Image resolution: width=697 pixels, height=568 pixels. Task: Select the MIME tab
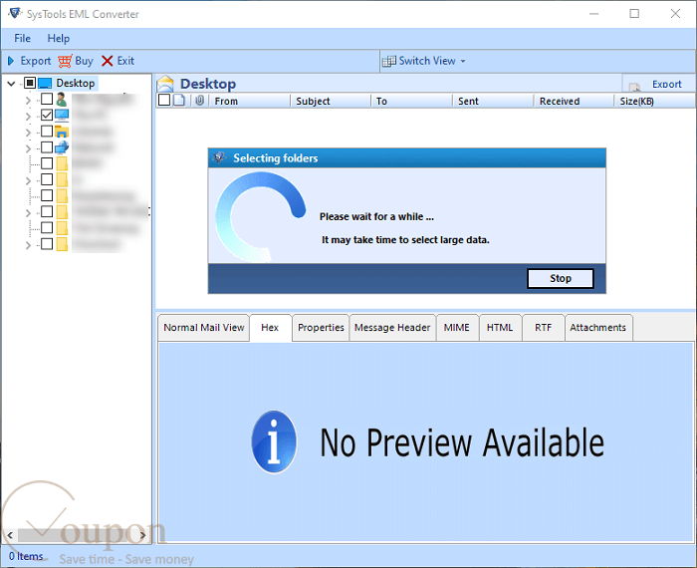457,328
